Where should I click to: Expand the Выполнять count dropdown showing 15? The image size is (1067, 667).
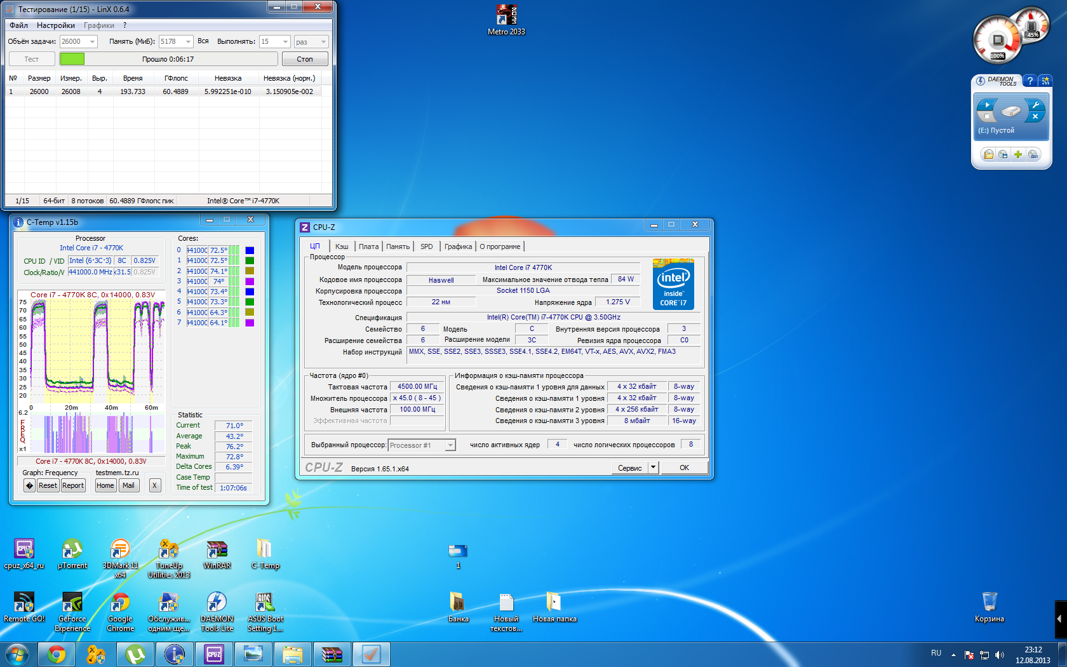[285, 42]
